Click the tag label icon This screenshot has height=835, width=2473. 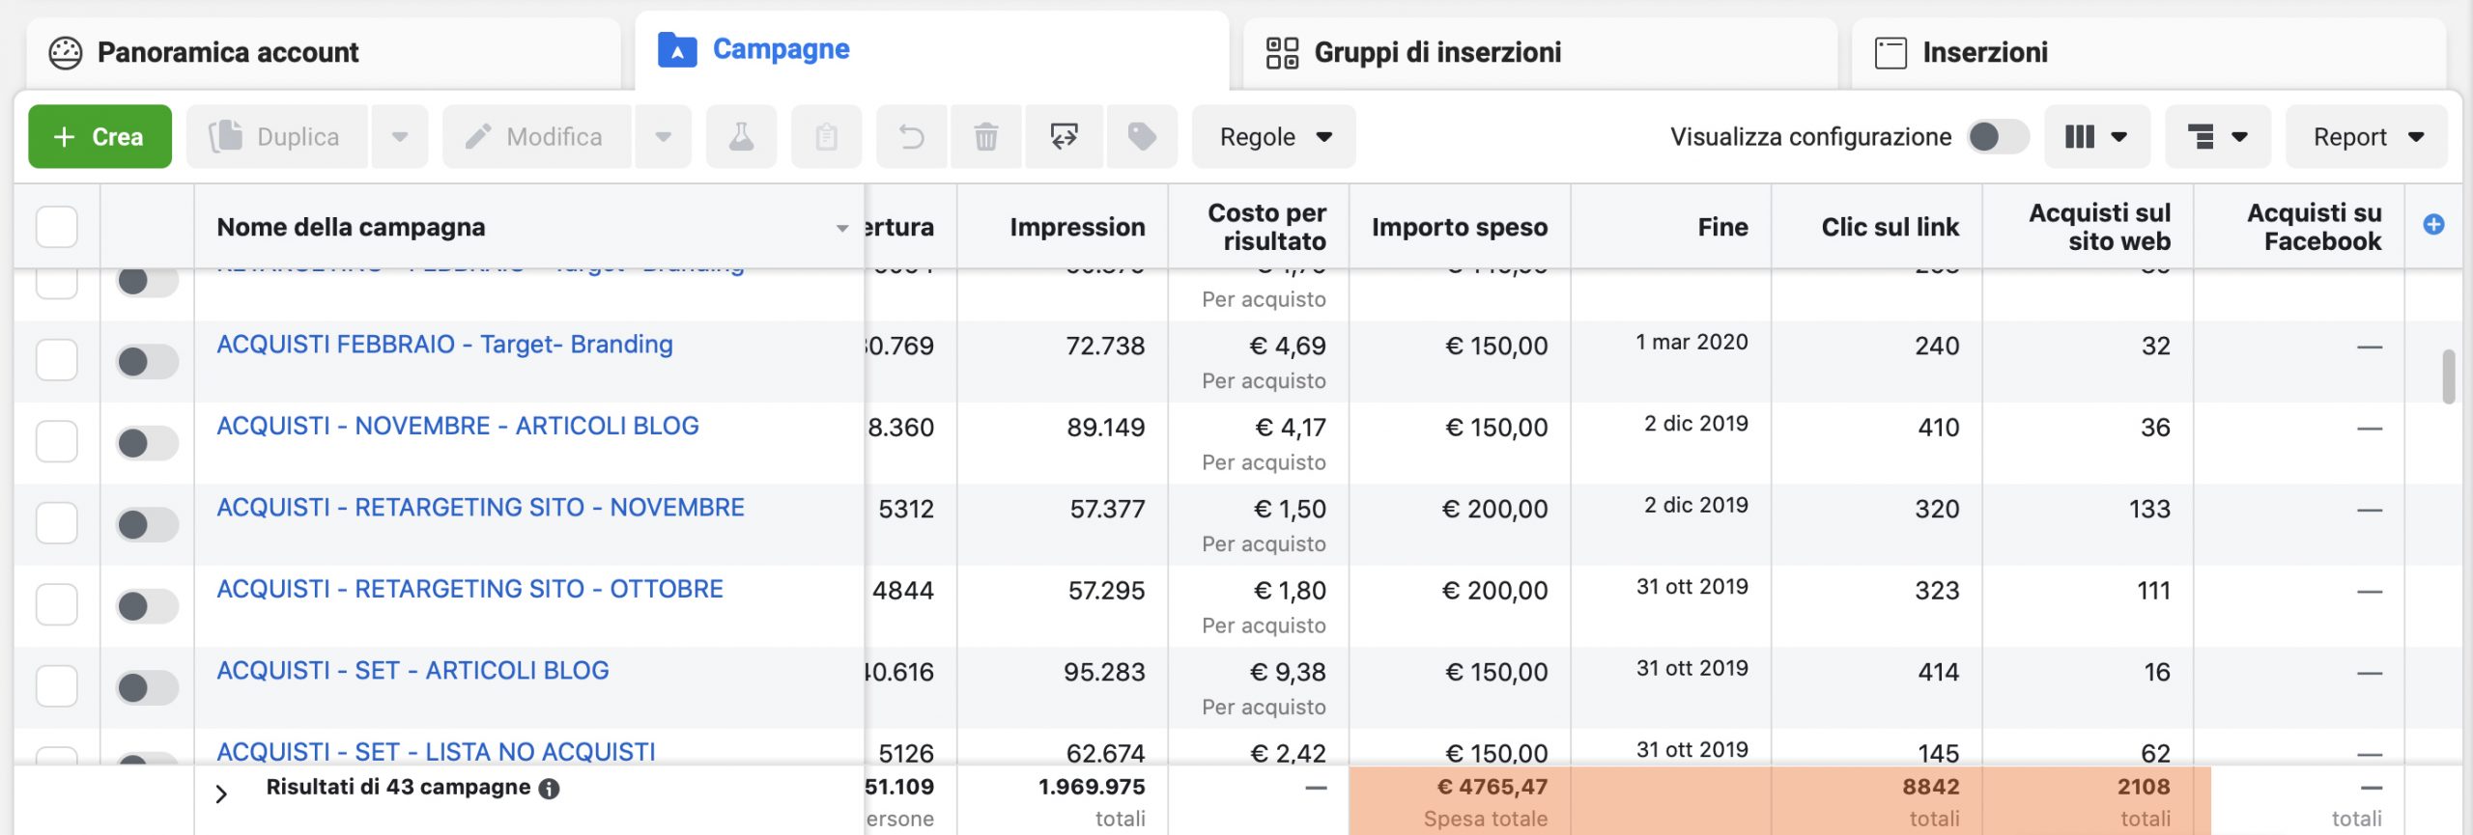point(1142,137)
